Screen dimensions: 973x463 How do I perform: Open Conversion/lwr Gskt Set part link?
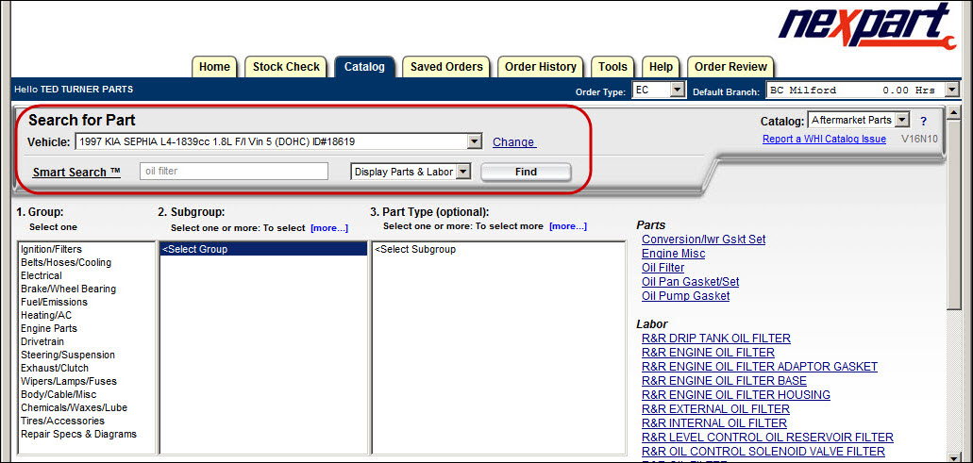click(704, 240)
